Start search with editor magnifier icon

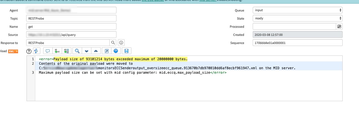pos(77,51)
